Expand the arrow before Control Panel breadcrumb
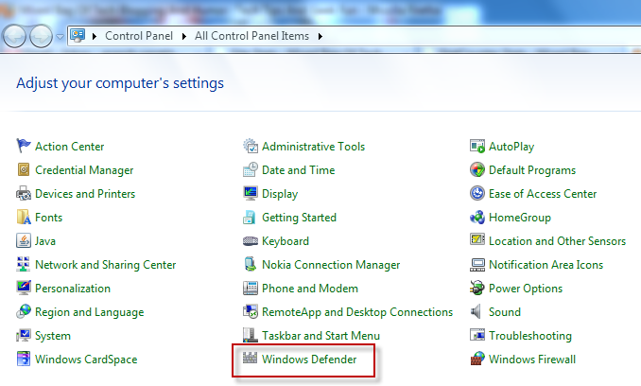Screen dimensions: 641x386 pos(95,36)
